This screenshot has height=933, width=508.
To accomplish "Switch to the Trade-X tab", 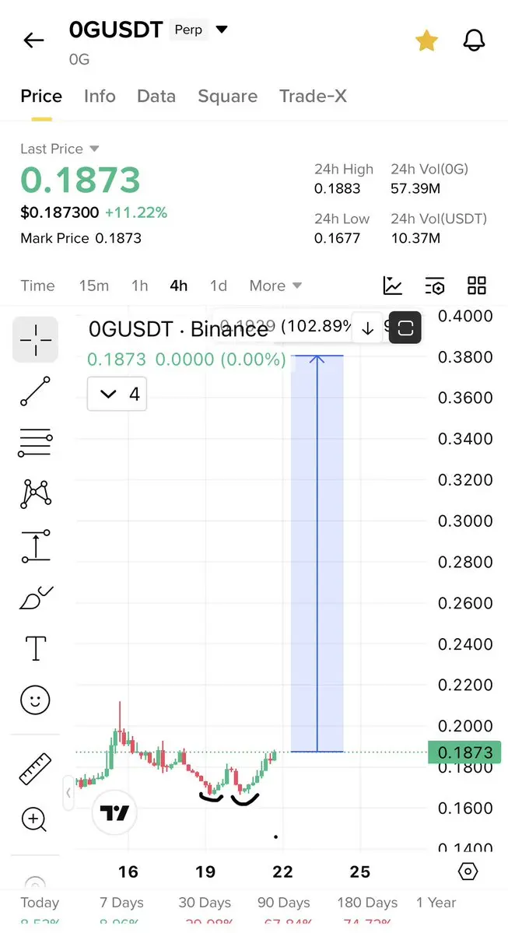I will [313, 96].
